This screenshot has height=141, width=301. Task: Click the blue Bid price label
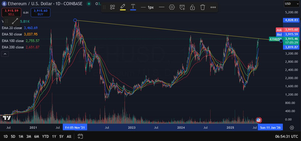tap(288, 34)
